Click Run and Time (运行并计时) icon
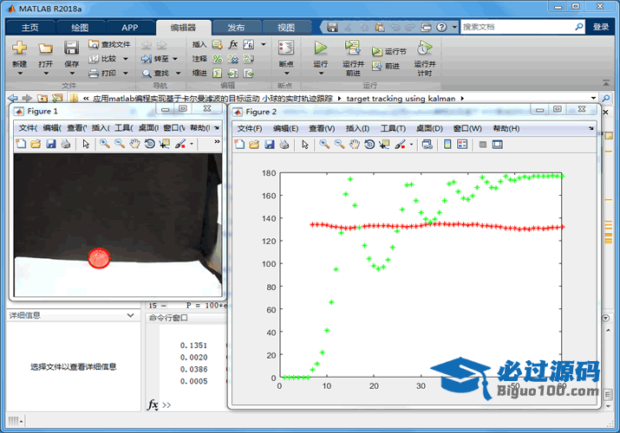The image size is (620, 433). tap(424, 48)
